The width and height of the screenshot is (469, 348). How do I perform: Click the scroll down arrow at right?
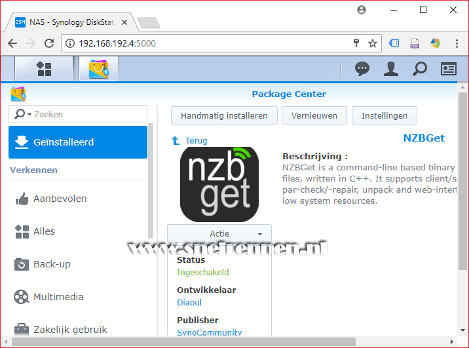tap(462, 330)
